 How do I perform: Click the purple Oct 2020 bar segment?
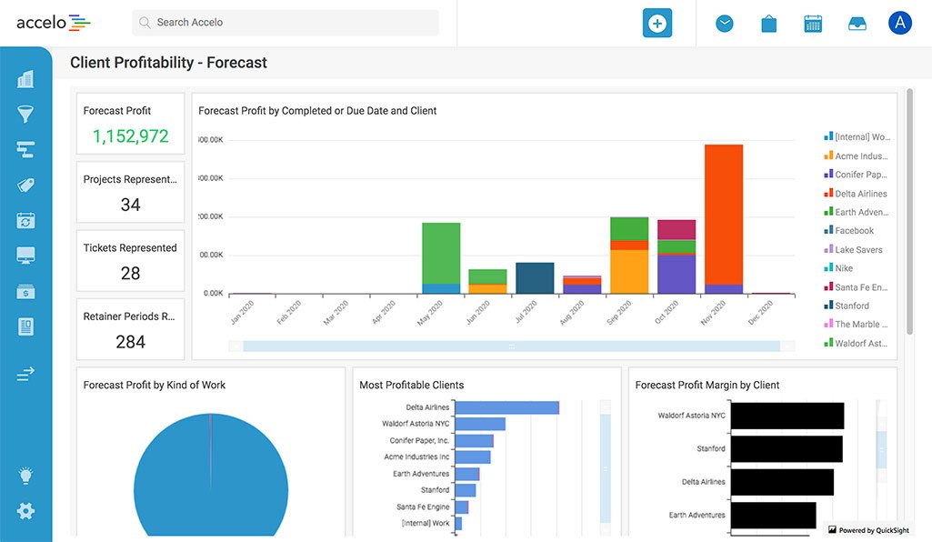676,274
